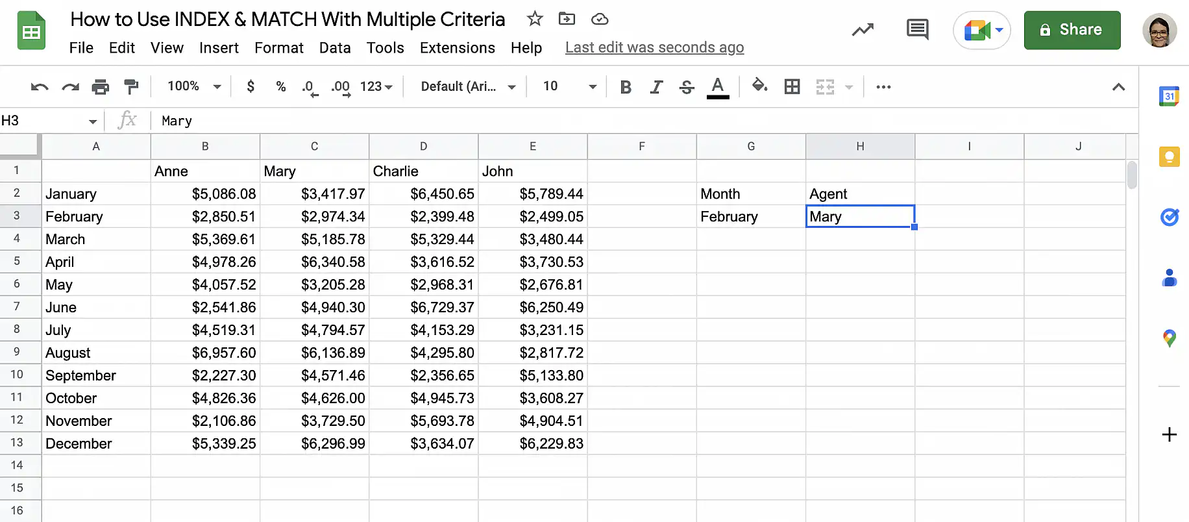Star this spreadsheet
The height and width of the screenshot is (522, 1189).
click(535, 19)
